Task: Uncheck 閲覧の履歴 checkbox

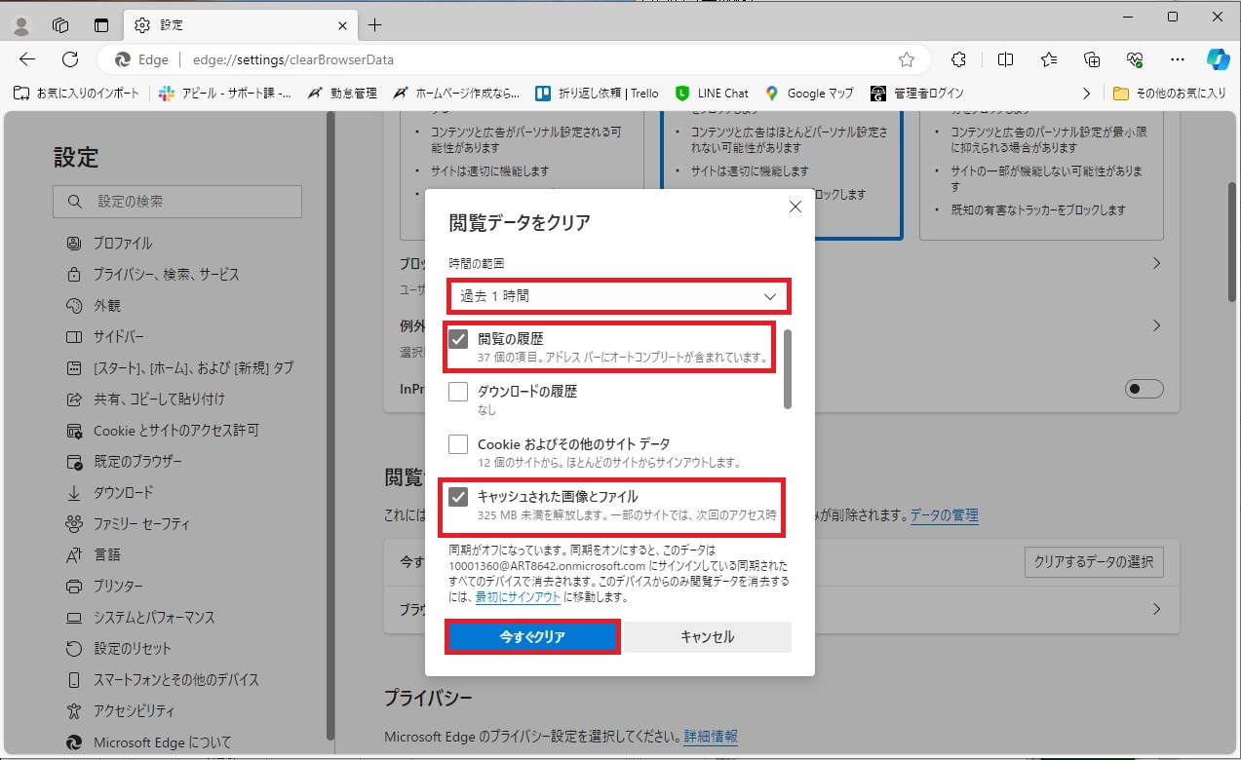Action: [458, 339]
